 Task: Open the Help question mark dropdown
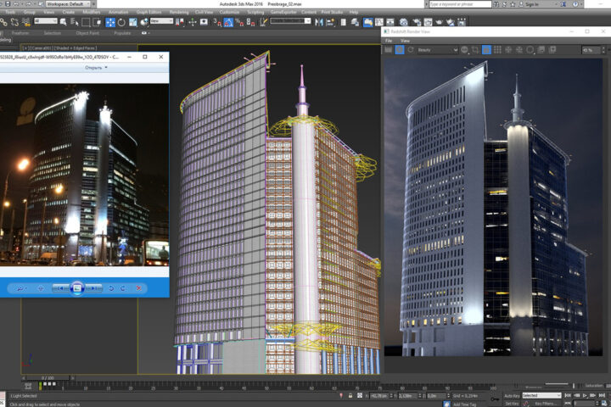[x=576, y=4]
